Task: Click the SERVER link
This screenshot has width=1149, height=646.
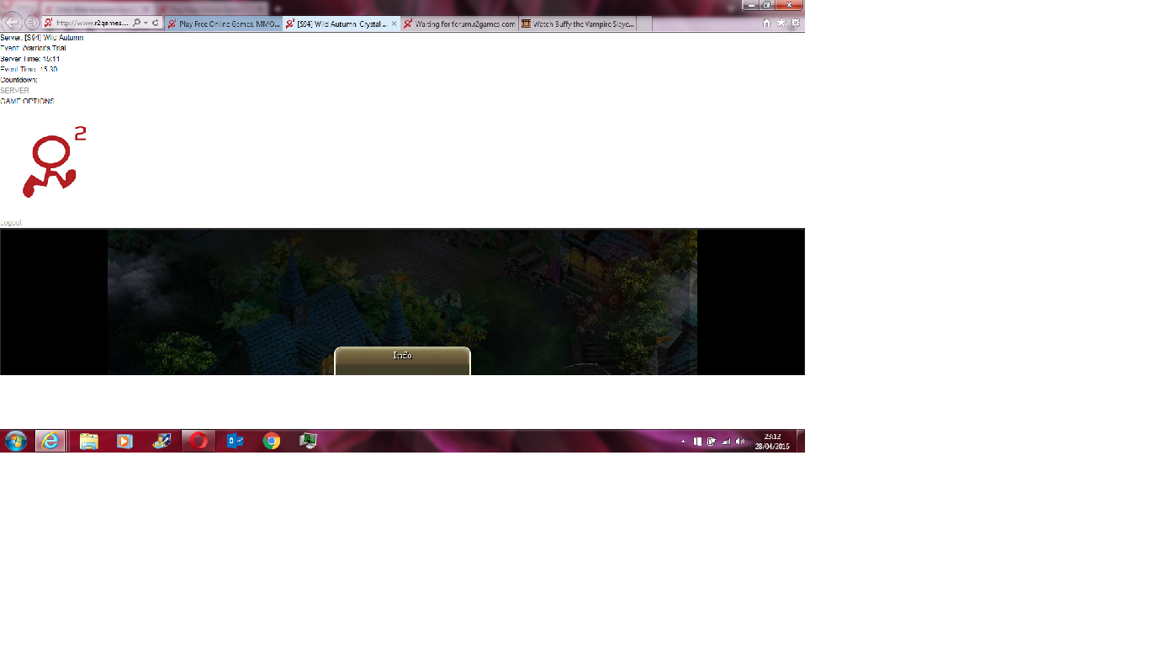Action: (14, 91)
